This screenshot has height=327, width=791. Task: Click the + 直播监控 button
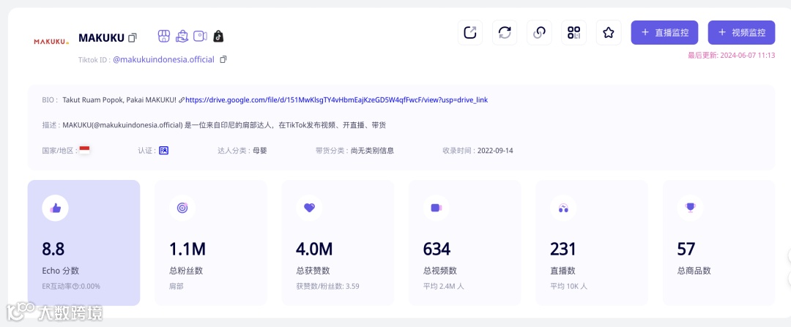pos(664,33)
